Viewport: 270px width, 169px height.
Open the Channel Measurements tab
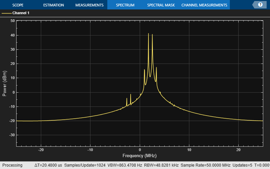tap(204, 5)
